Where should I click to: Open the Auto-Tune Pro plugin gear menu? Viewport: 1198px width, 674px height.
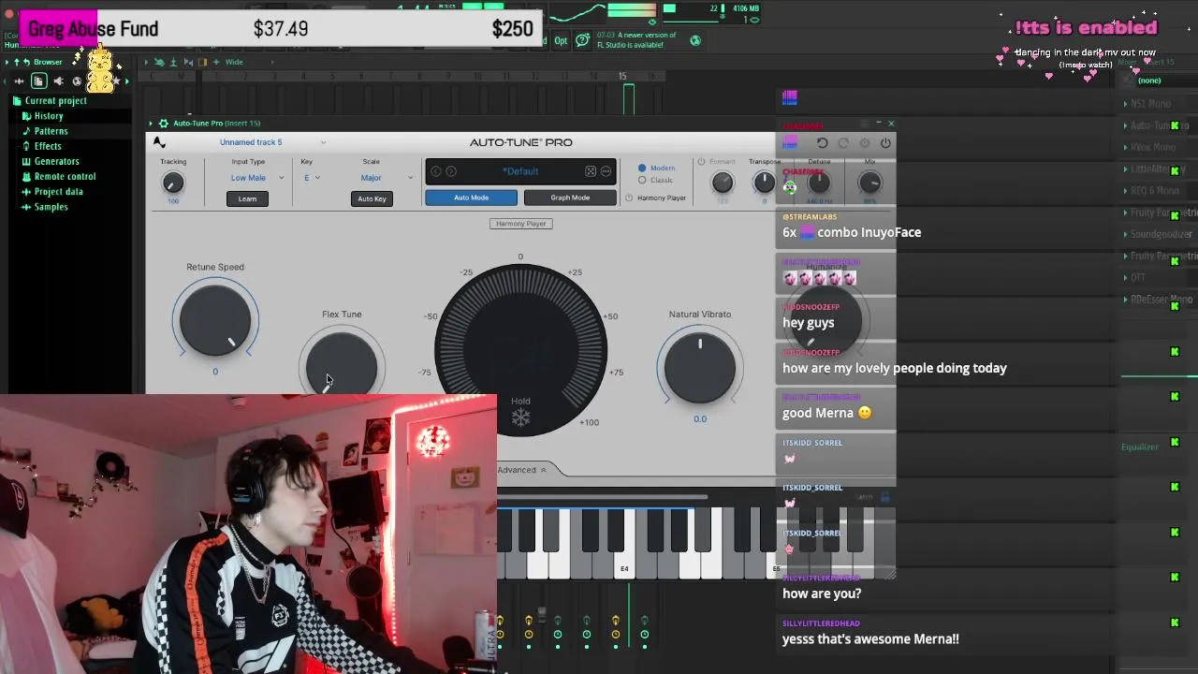click(x=163, y=124)
